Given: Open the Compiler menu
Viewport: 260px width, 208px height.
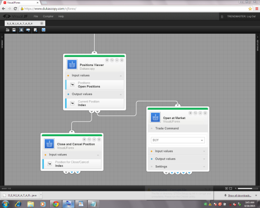Looking at the screenshot, I should pyautogui.click(x=48, y=16).
